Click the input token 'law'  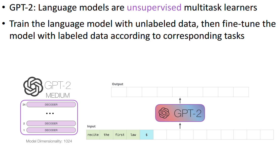coord(133,135)
